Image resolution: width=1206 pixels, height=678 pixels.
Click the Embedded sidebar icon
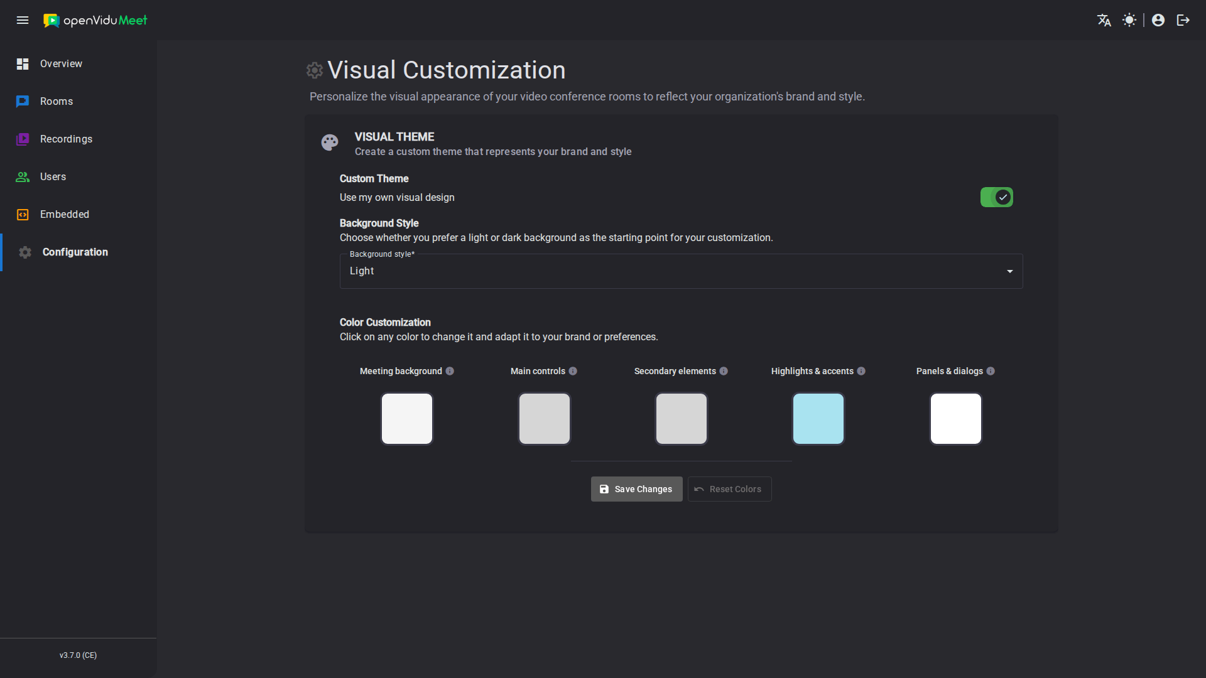click(x=23, y=215)
